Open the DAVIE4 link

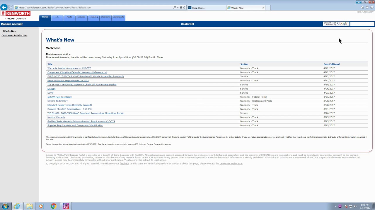click(51, 89)
